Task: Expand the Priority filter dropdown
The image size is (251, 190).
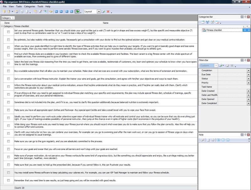Action: click(248, 83)
